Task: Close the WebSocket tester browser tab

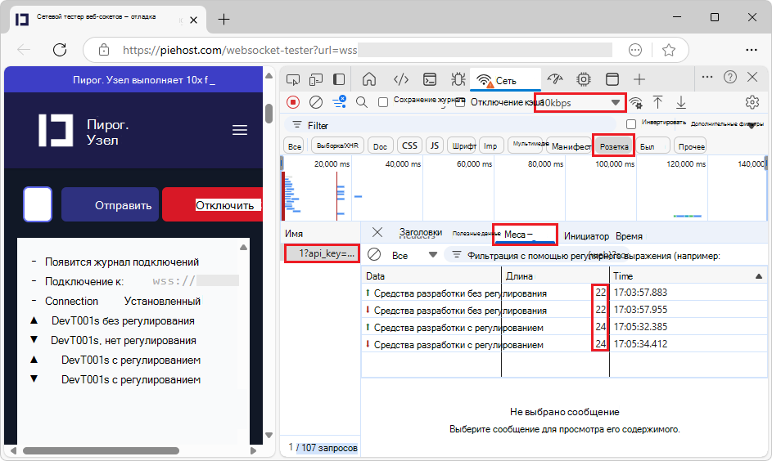Action: click(x=193, y=20)
